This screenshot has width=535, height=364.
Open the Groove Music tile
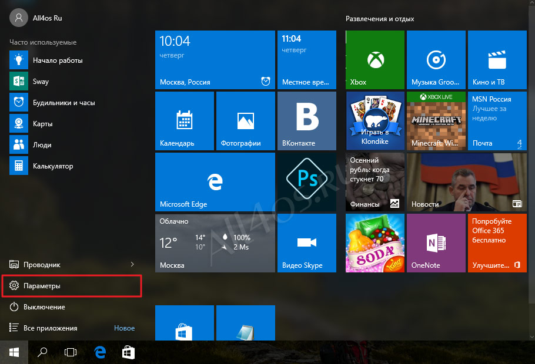click(x=436, y=60)
